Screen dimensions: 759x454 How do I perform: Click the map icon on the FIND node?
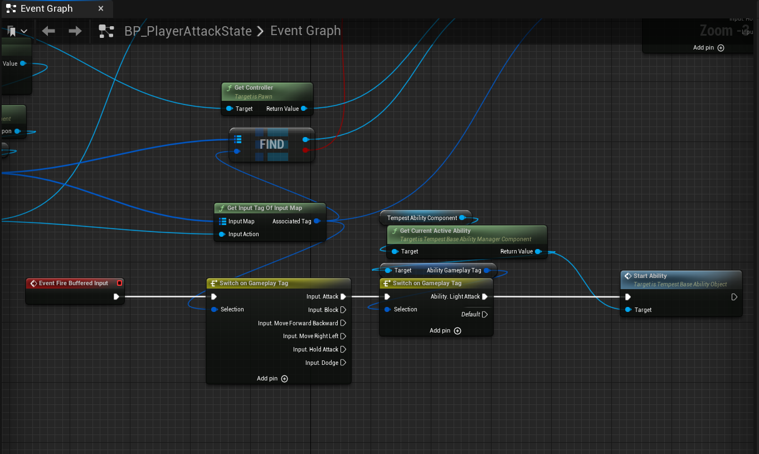pos(238,139)
